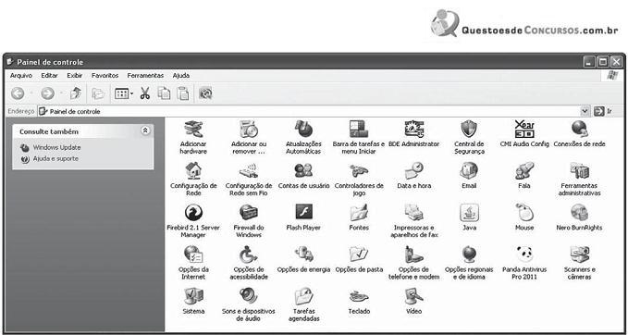Open the Ajuda e suporte link
The image size is (628, 335).
[55, 158]
